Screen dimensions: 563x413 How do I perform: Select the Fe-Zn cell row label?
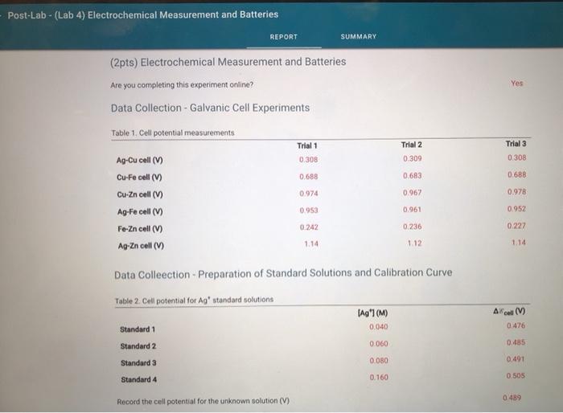pos(140,228)
